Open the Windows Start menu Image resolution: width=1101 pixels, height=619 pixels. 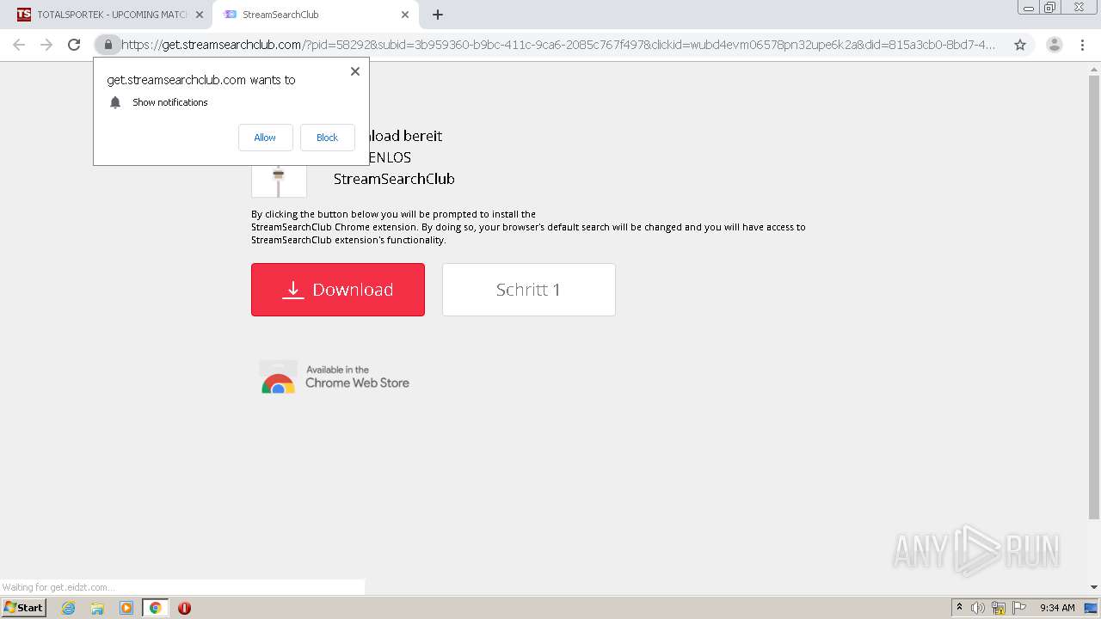(23, 608)
